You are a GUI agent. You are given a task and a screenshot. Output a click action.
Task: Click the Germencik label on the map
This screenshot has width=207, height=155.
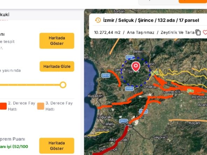[x=172, y=91]
